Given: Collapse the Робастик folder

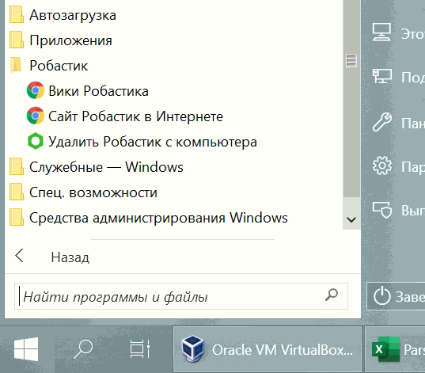Looking at the screenshot, I should (49, 66).
